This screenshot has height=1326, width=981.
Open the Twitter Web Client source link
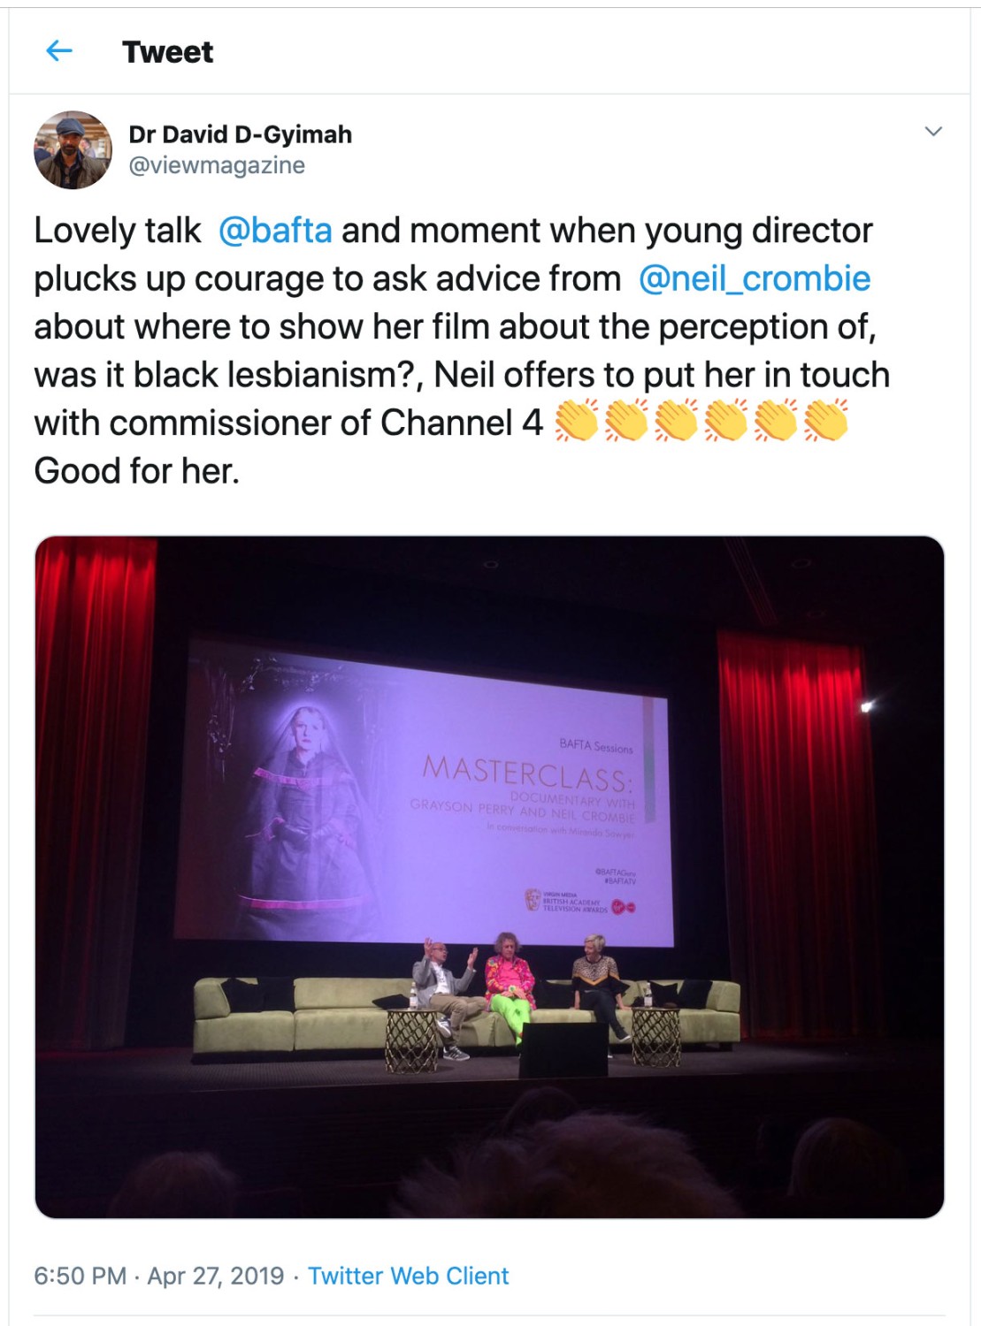(x=408, y=1276)
